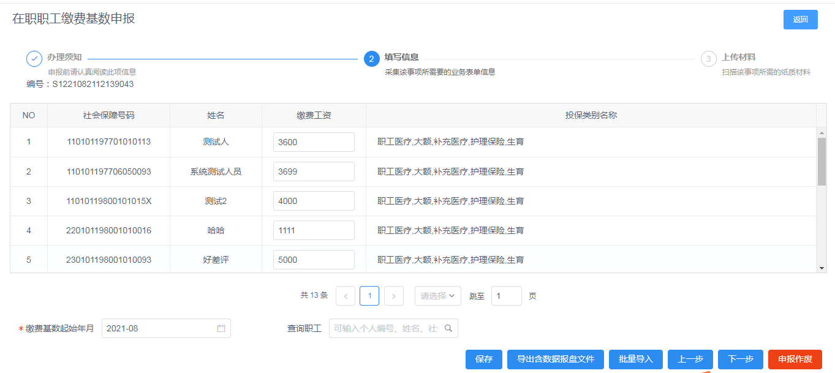Image resolution: width=835 pixels, height=373 pixels.
Task: Click 导出含数据报盘文件 button
Action: [x=556, y=360]
